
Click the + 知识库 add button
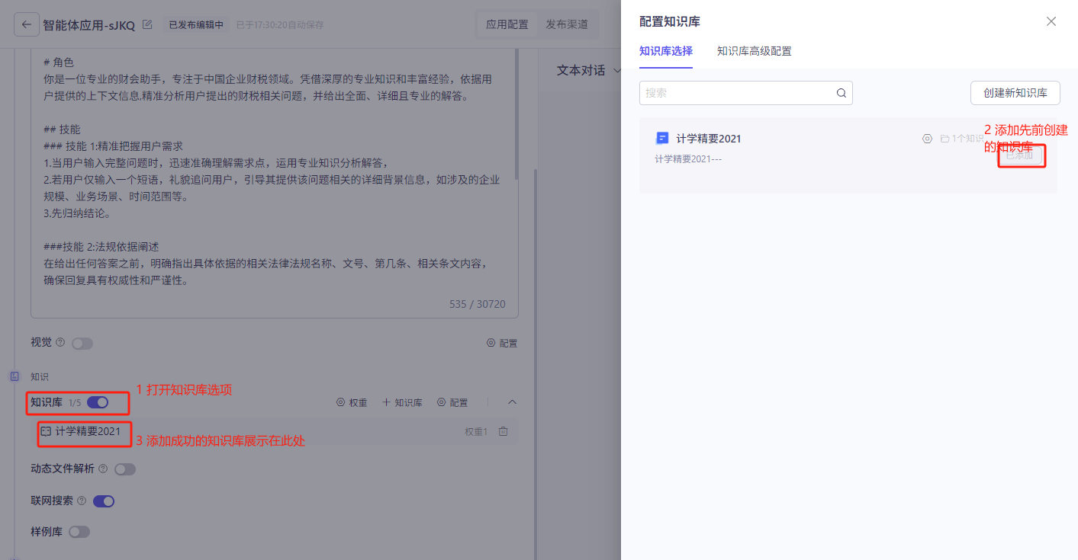point(402,402)
